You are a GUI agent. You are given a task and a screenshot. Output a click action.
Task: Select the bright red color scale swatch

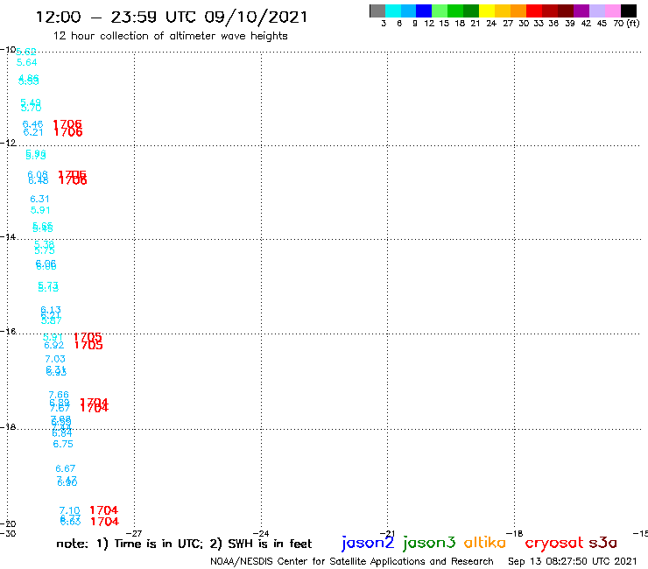[x=534, y=11]
